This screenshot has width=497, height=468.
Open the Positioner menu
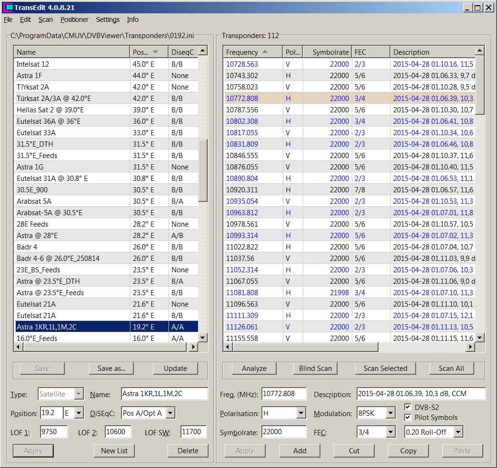(74, 20)
